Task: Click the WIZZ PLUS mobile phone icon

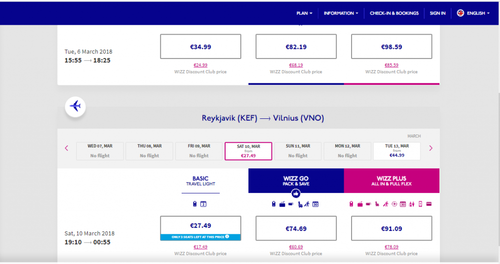Action: tap(420, 204)
